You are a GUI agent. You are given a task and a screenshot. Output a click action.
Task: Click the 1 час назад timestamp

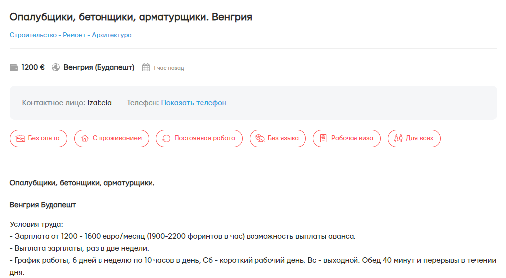click(168, 68)
